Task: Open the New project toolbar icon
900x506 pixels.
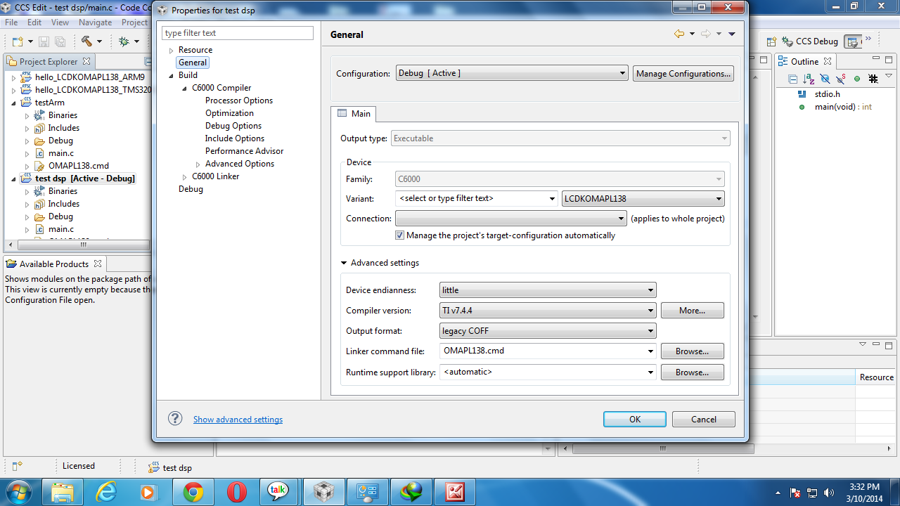Action: point(18,41)
